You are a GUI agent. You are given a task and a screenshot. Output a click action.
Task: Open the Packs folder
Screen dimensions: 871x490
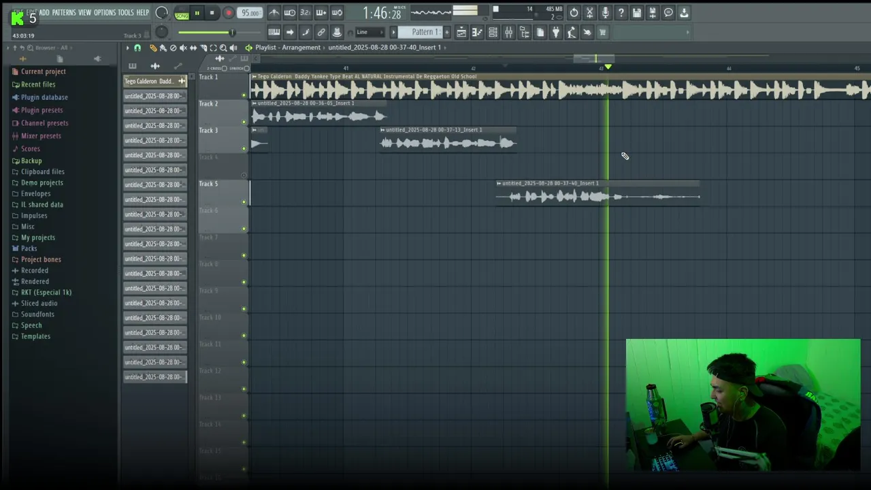coord(29,248)
